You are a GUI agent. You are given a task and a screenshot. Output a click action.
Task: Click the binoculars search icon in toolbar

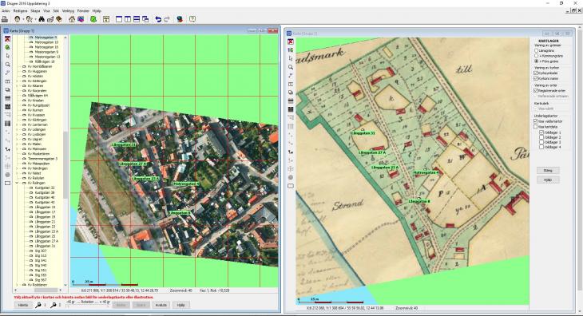[42, 19]
